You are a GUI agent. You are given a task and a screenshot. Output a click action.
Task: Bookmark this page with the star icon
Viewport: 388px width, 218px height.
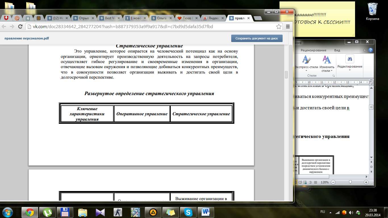tap(279, 27)
